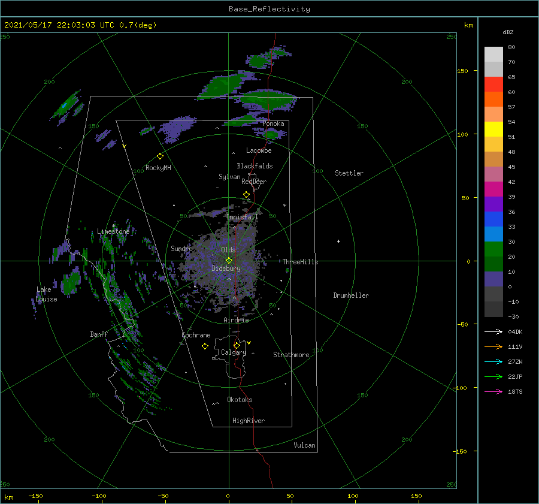Viewport: 539px width, 504px height.
Task: Click the Didsbury town label
Action: coord(226,268)
